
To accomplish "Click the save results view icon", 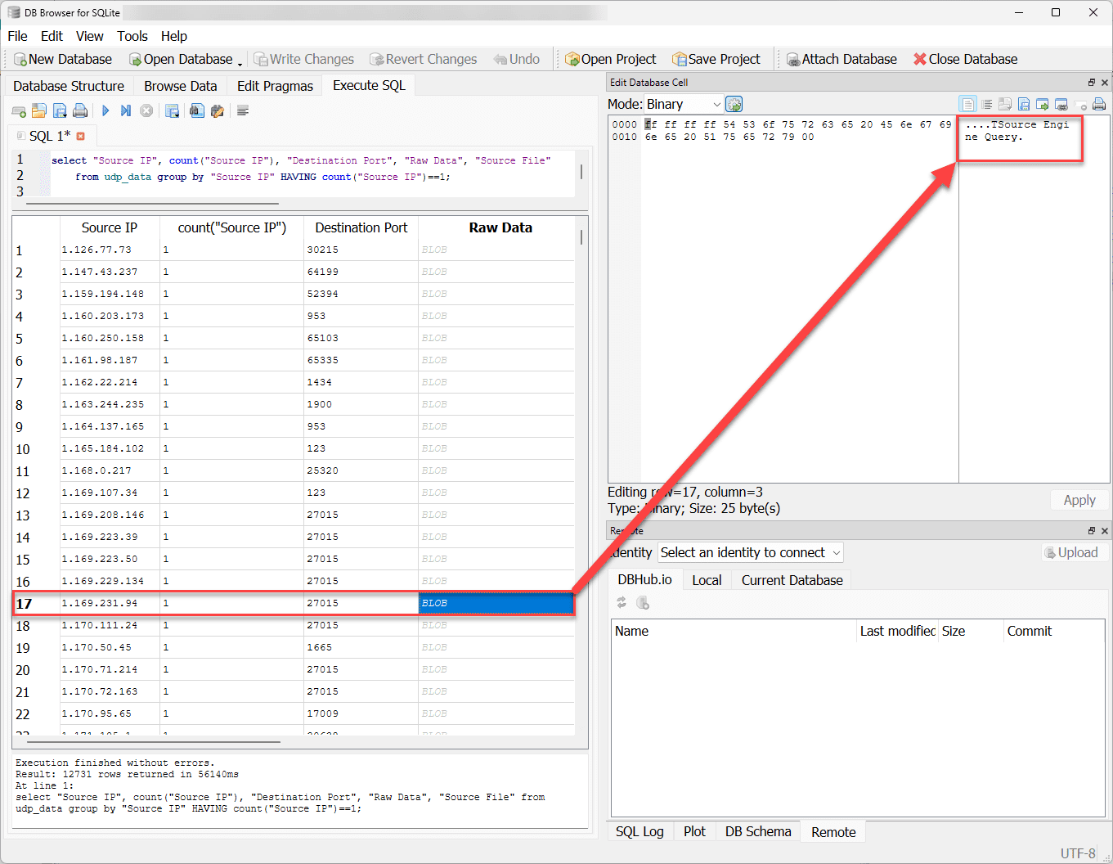I will [x=172, y=111].
